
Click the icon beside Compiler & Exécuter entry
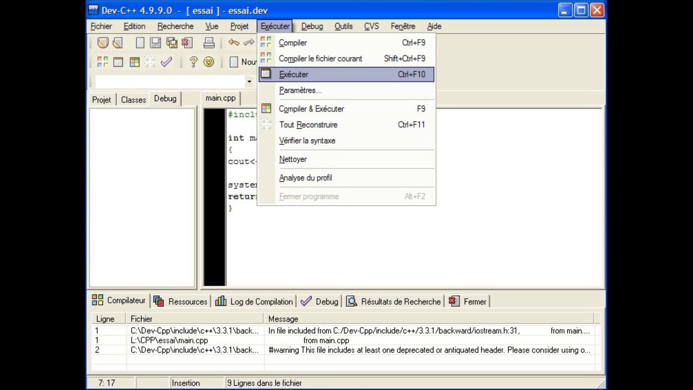pyautogui.click(x=266, y=109)
